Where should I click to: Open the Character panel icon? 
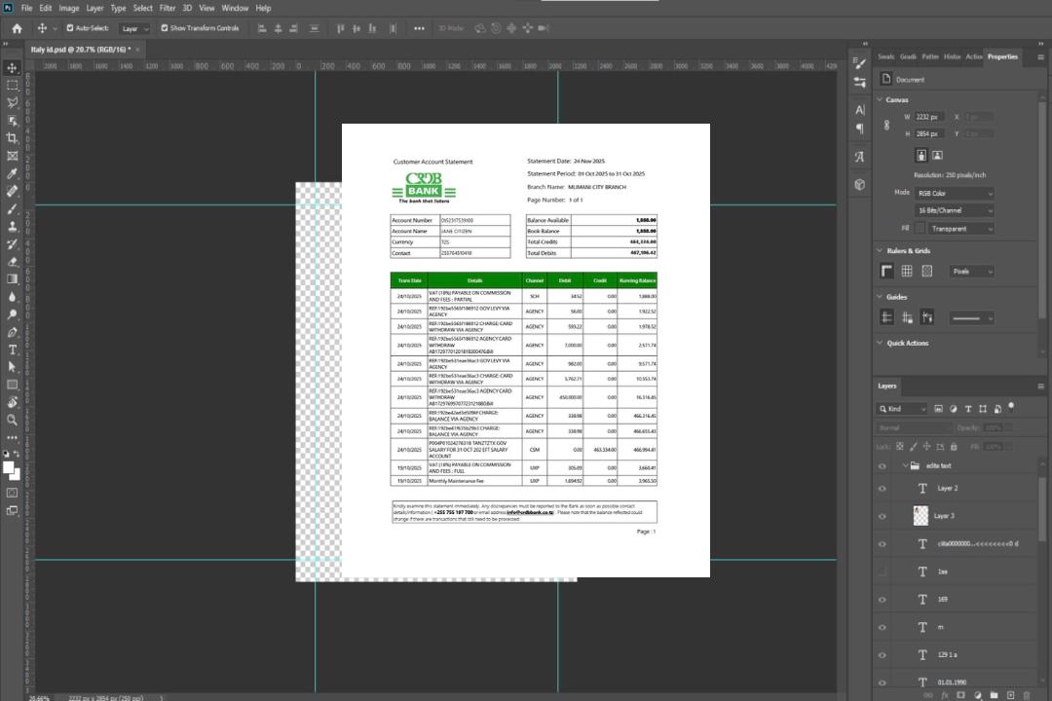click(860, 109)
